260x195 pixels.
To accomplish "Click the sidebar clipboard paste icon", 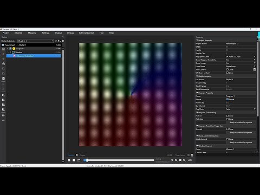I will 3,79.
